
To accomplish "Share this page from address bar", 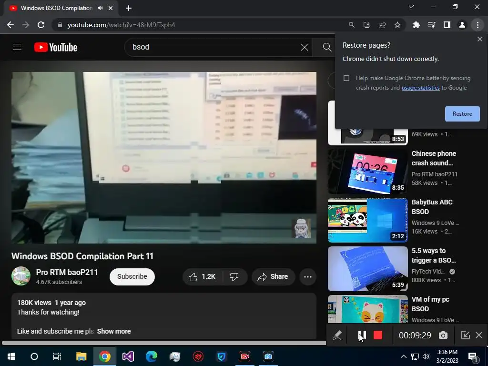I will tap(382, 25).
